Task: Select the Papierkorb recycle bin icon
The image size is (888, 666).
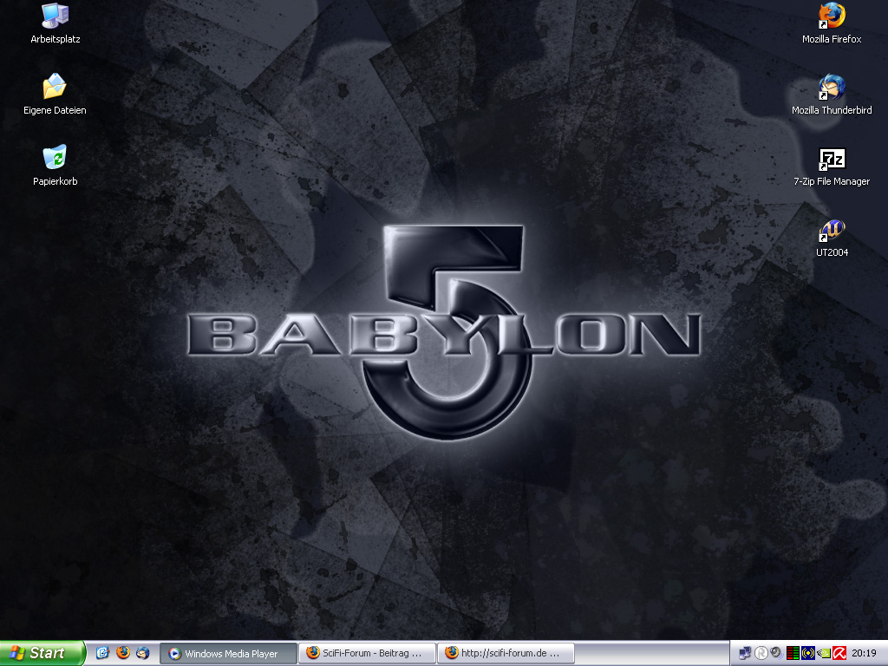Action: click(x=55, y=159)
